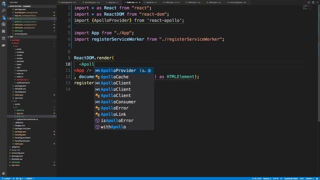Switch to the first package.json editor tab
The width and height of the screenshot is (320, 180).
[x=68, y=2]
